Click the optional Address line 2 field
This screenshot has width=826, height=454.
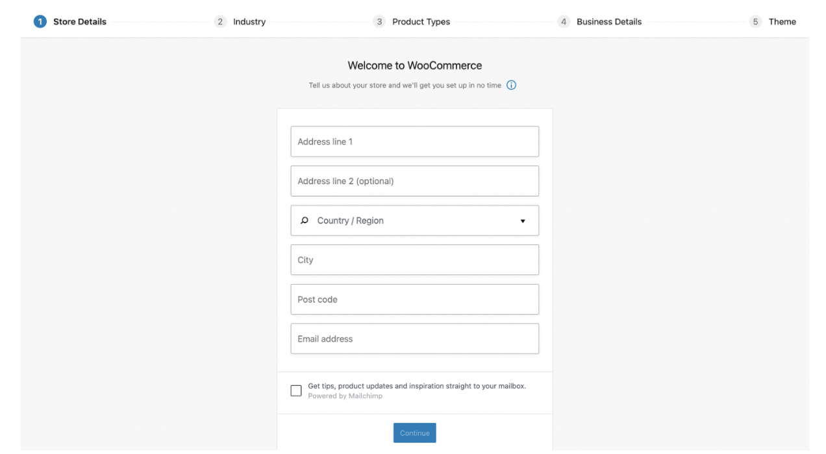pyautogui.click(x=414, y=181)
